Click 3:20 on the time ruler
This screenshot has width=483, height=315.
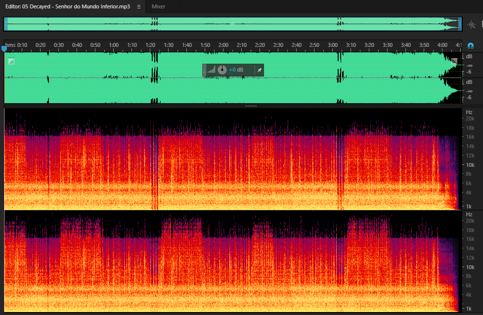369,45
